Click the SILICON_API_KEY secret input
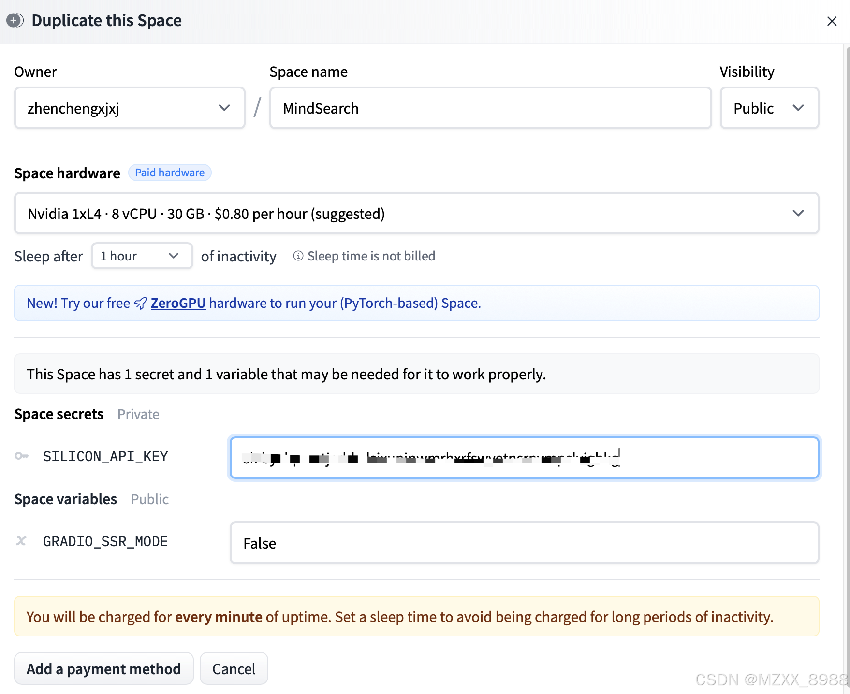This screenshot has height=694, width=850. (x=524, y=458)
